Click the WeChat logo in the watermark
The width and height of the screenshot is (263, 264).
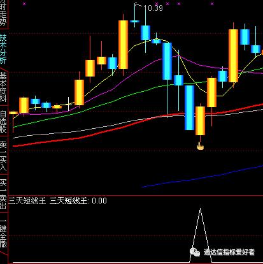[195, 253]
